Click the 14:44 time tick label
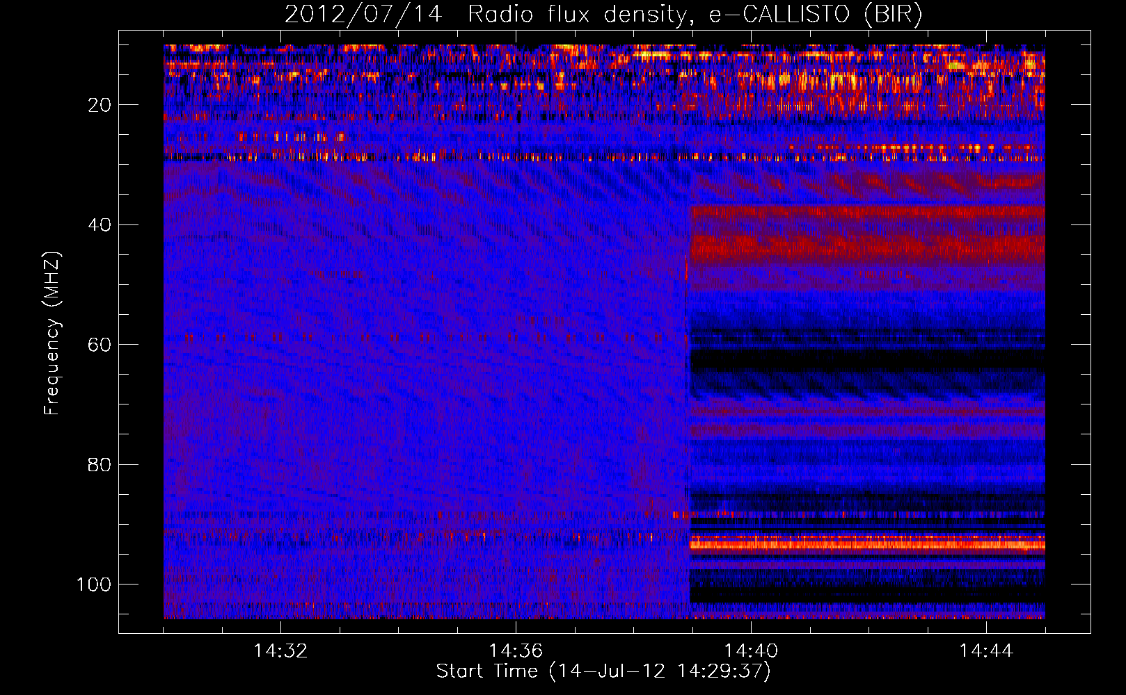This screenshot has height=695, width=1126. (986, 651)
